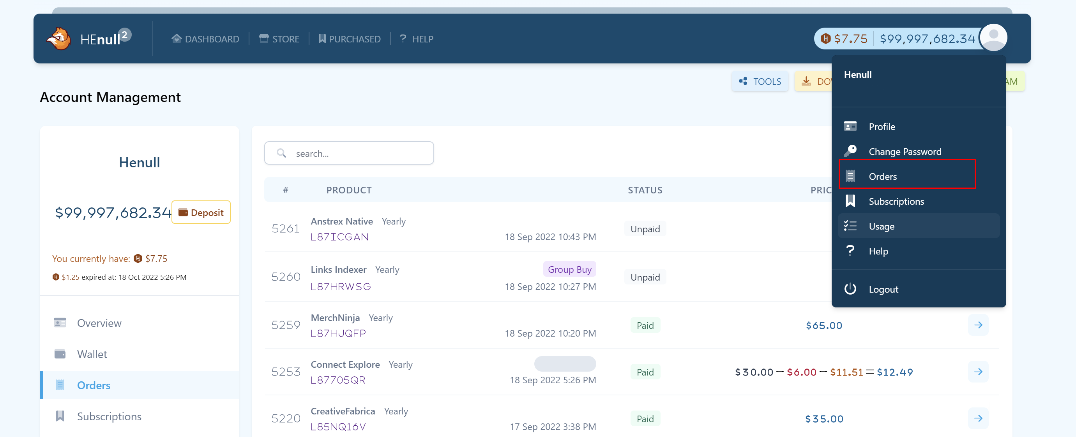The width and height of the screenshot is (1076, 437).
Task: Go to the Store page
Action: point(279,39)
